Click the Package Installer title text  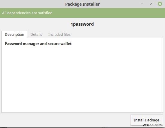pos(82,4)
